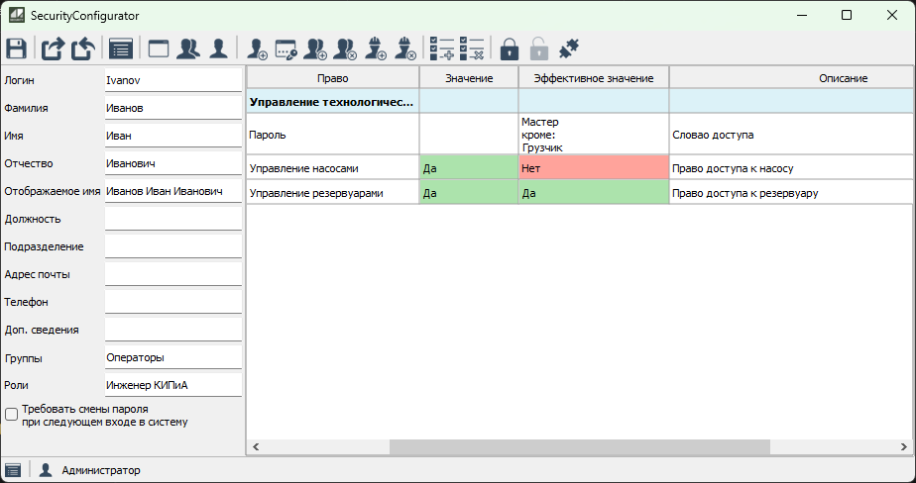The width and height of the screenshot is (916, 483).
Task: Click the change password icon
Action: pyautogui.click(x=286, y=48)
